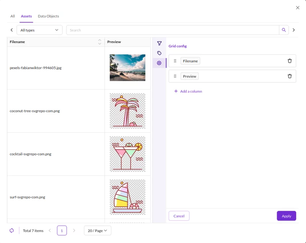Image resolution: width=306 pixels, height=243 pixels.
Task: Expand the 20 / Page size selector
Action: [97, 230]
